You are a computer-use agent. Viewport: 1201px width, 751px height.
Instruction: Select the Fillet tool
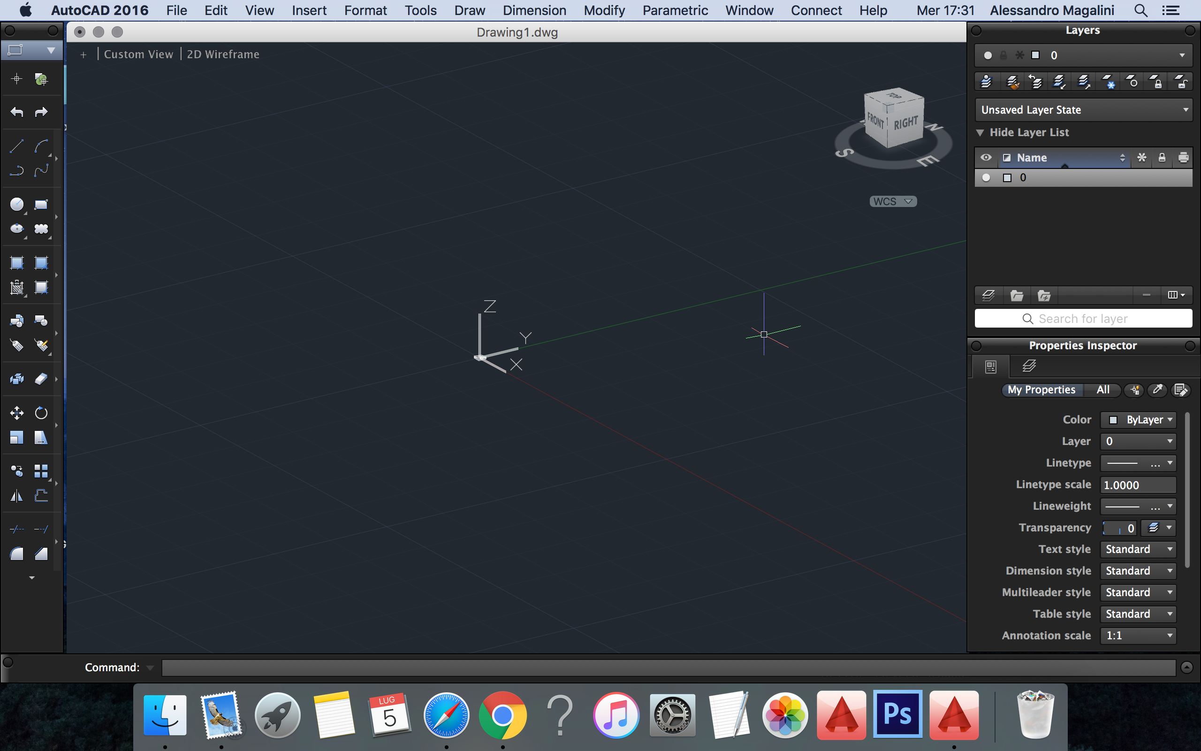pyautogui.click(x=16, y=554)
